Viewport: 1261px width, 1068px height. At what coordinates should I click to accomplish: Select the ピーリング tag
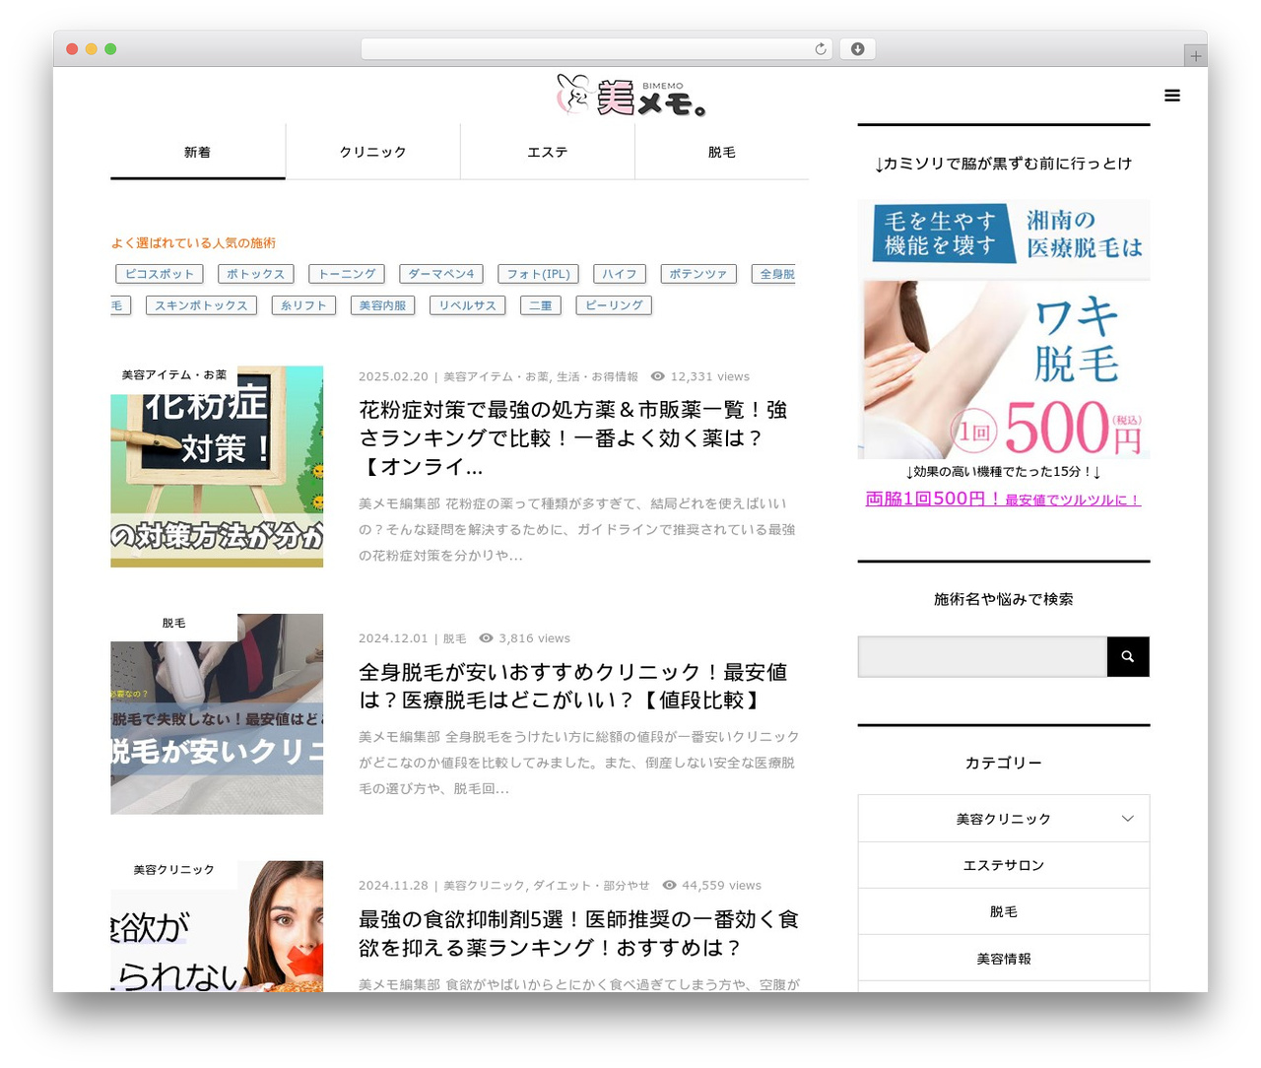[614, 305]
